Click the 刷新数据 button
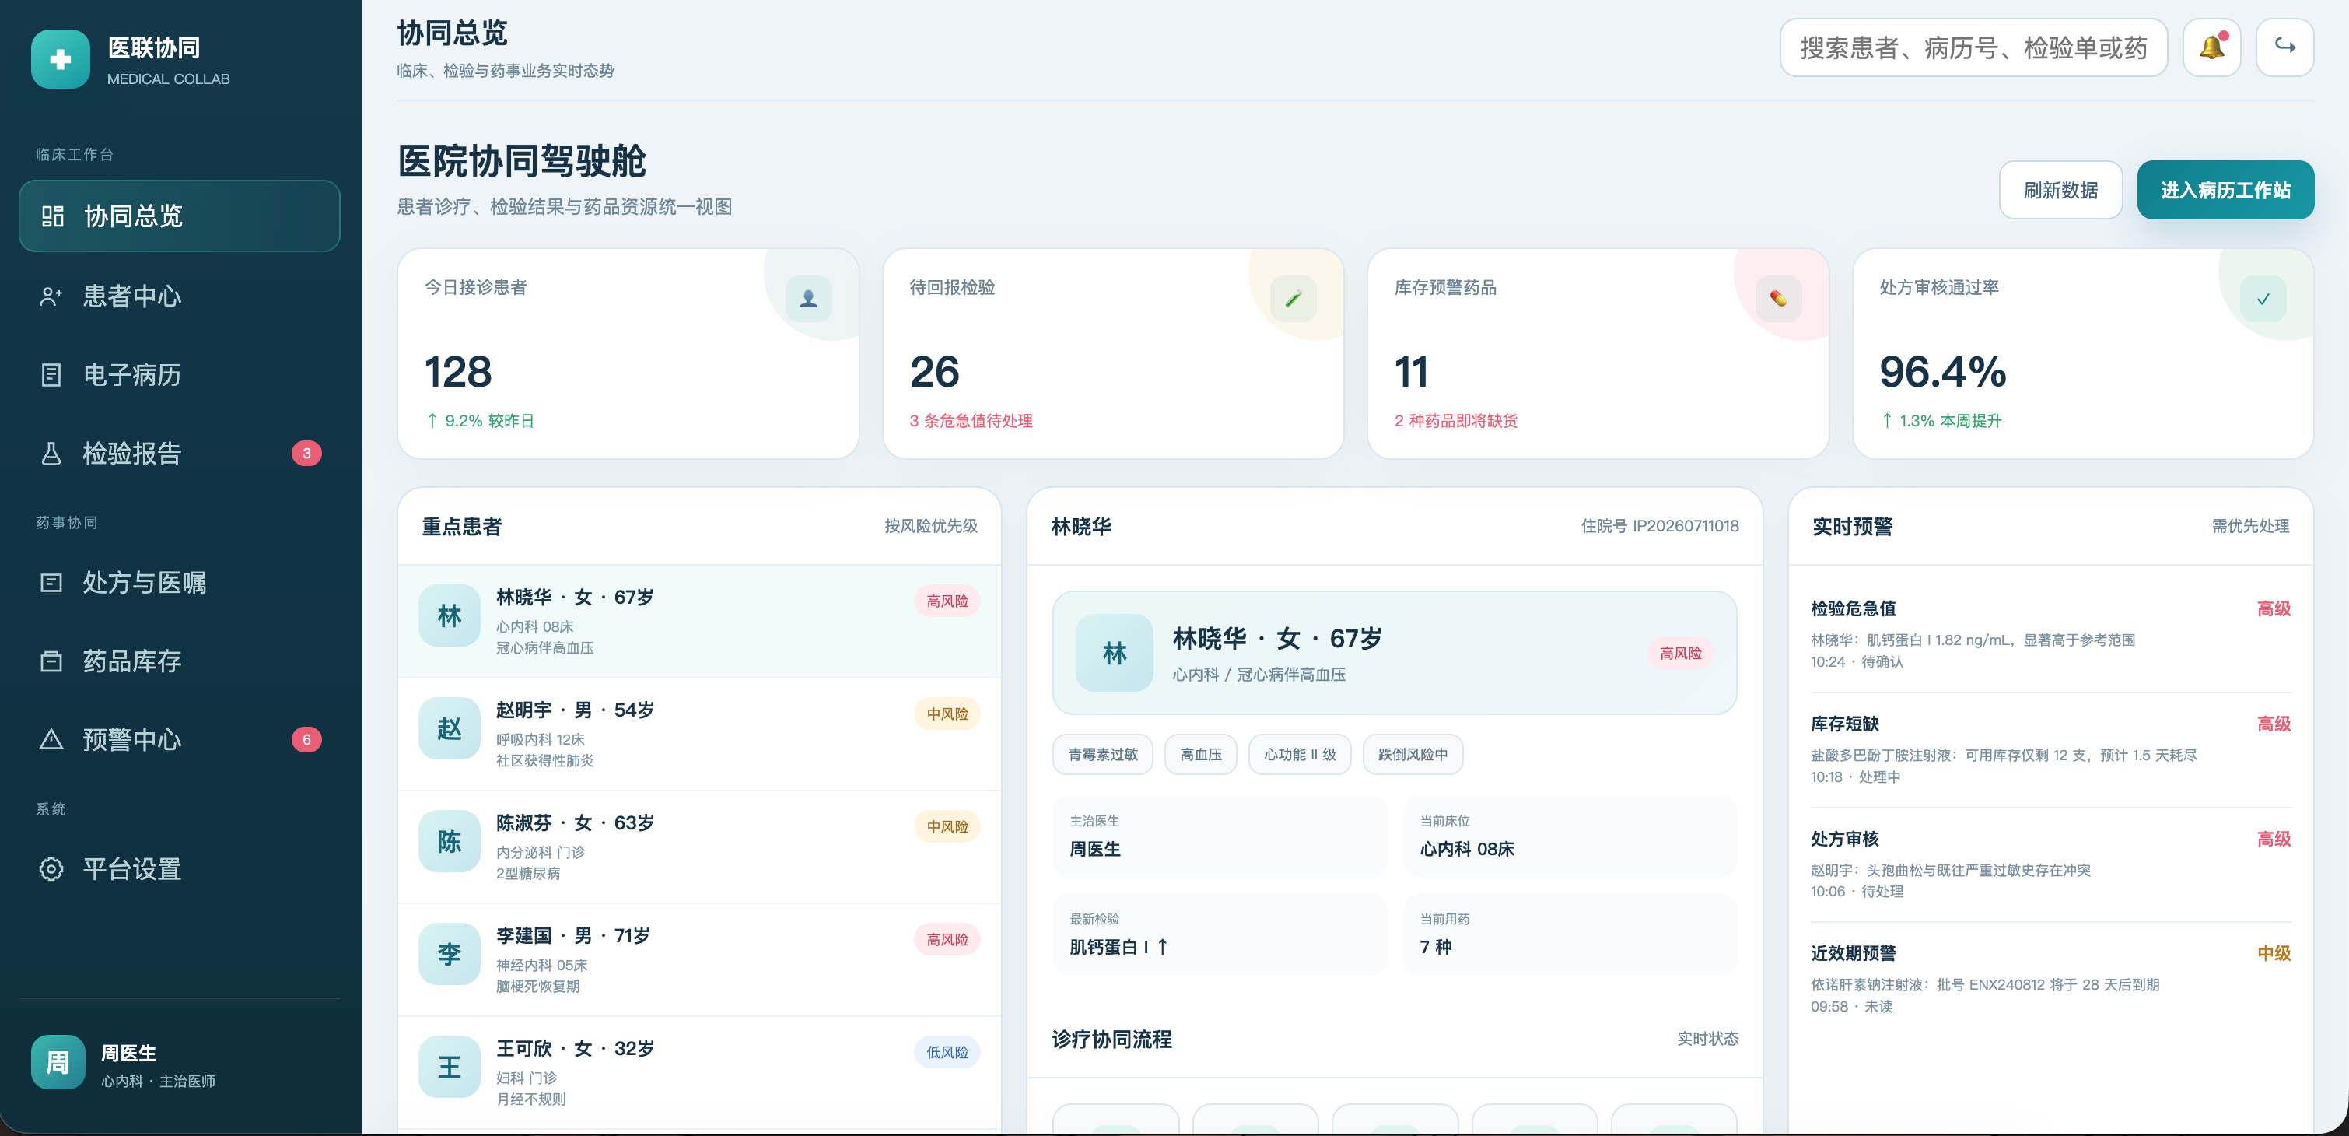This screenshot has width=2349, height=1136. click(2061, 190)
